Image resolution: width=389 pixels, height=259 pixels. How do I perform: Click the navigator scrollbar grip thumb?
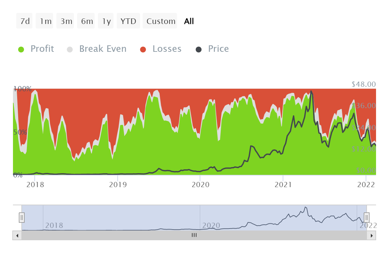click(x=194, y=235)
